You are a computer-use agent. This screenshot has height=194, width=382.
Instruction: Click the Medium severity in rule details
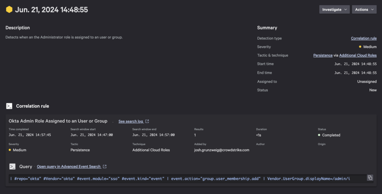click(18, 150)
